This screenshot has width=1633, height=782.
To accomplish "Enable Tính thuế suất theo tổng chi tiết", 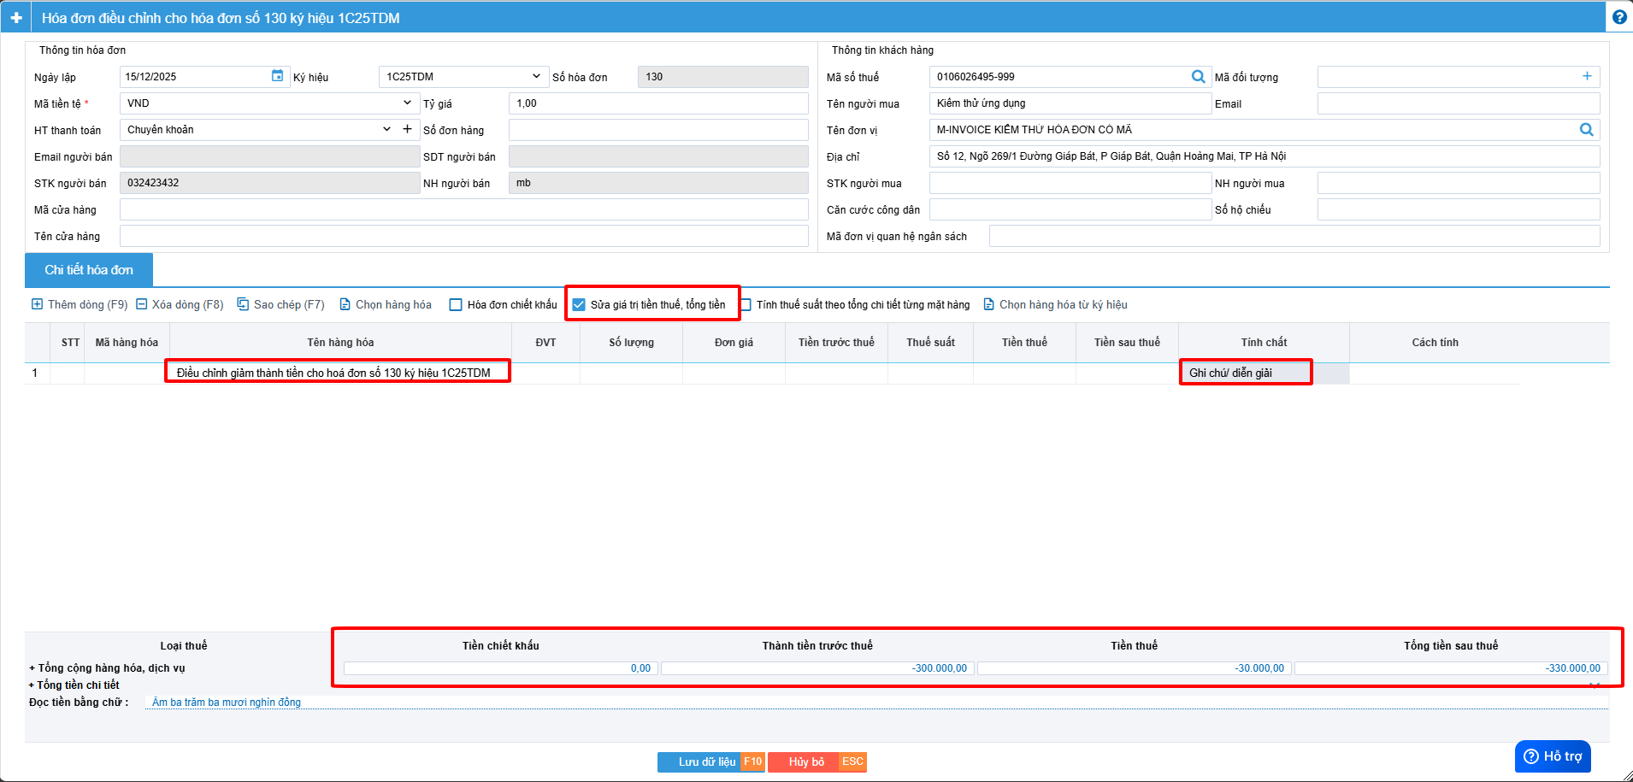I will (x=746, y=305).
